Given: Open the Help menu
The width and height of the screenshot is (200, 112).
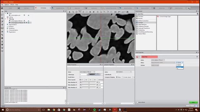Looking at the screenshot, I should click(17, 5).
